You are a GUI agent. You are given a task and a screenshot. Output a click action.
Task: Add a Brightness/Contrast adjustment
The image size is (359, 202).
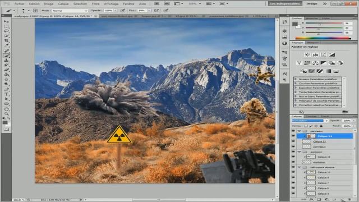pos(307,54)
